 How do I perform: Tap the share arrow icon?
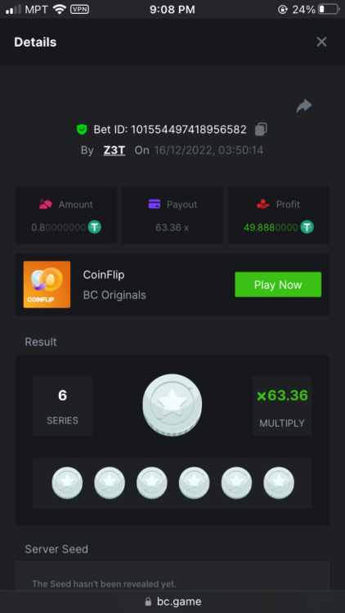click(304, 105)
